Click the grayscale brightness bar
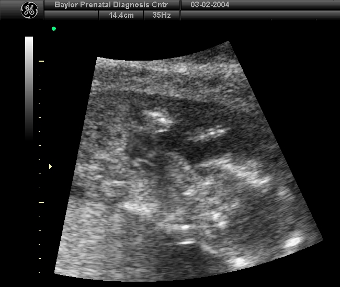 tap(29, 88)
